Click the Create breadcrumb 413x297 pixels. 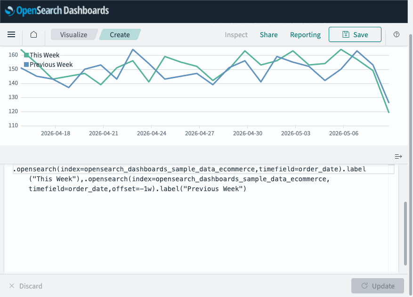[x=120, y=34]
